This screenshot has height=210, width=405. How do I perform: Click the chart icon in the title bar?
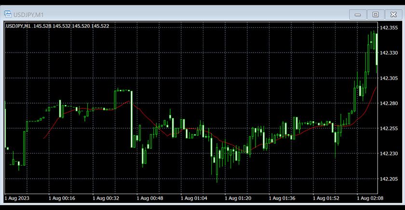click(8, 14)
